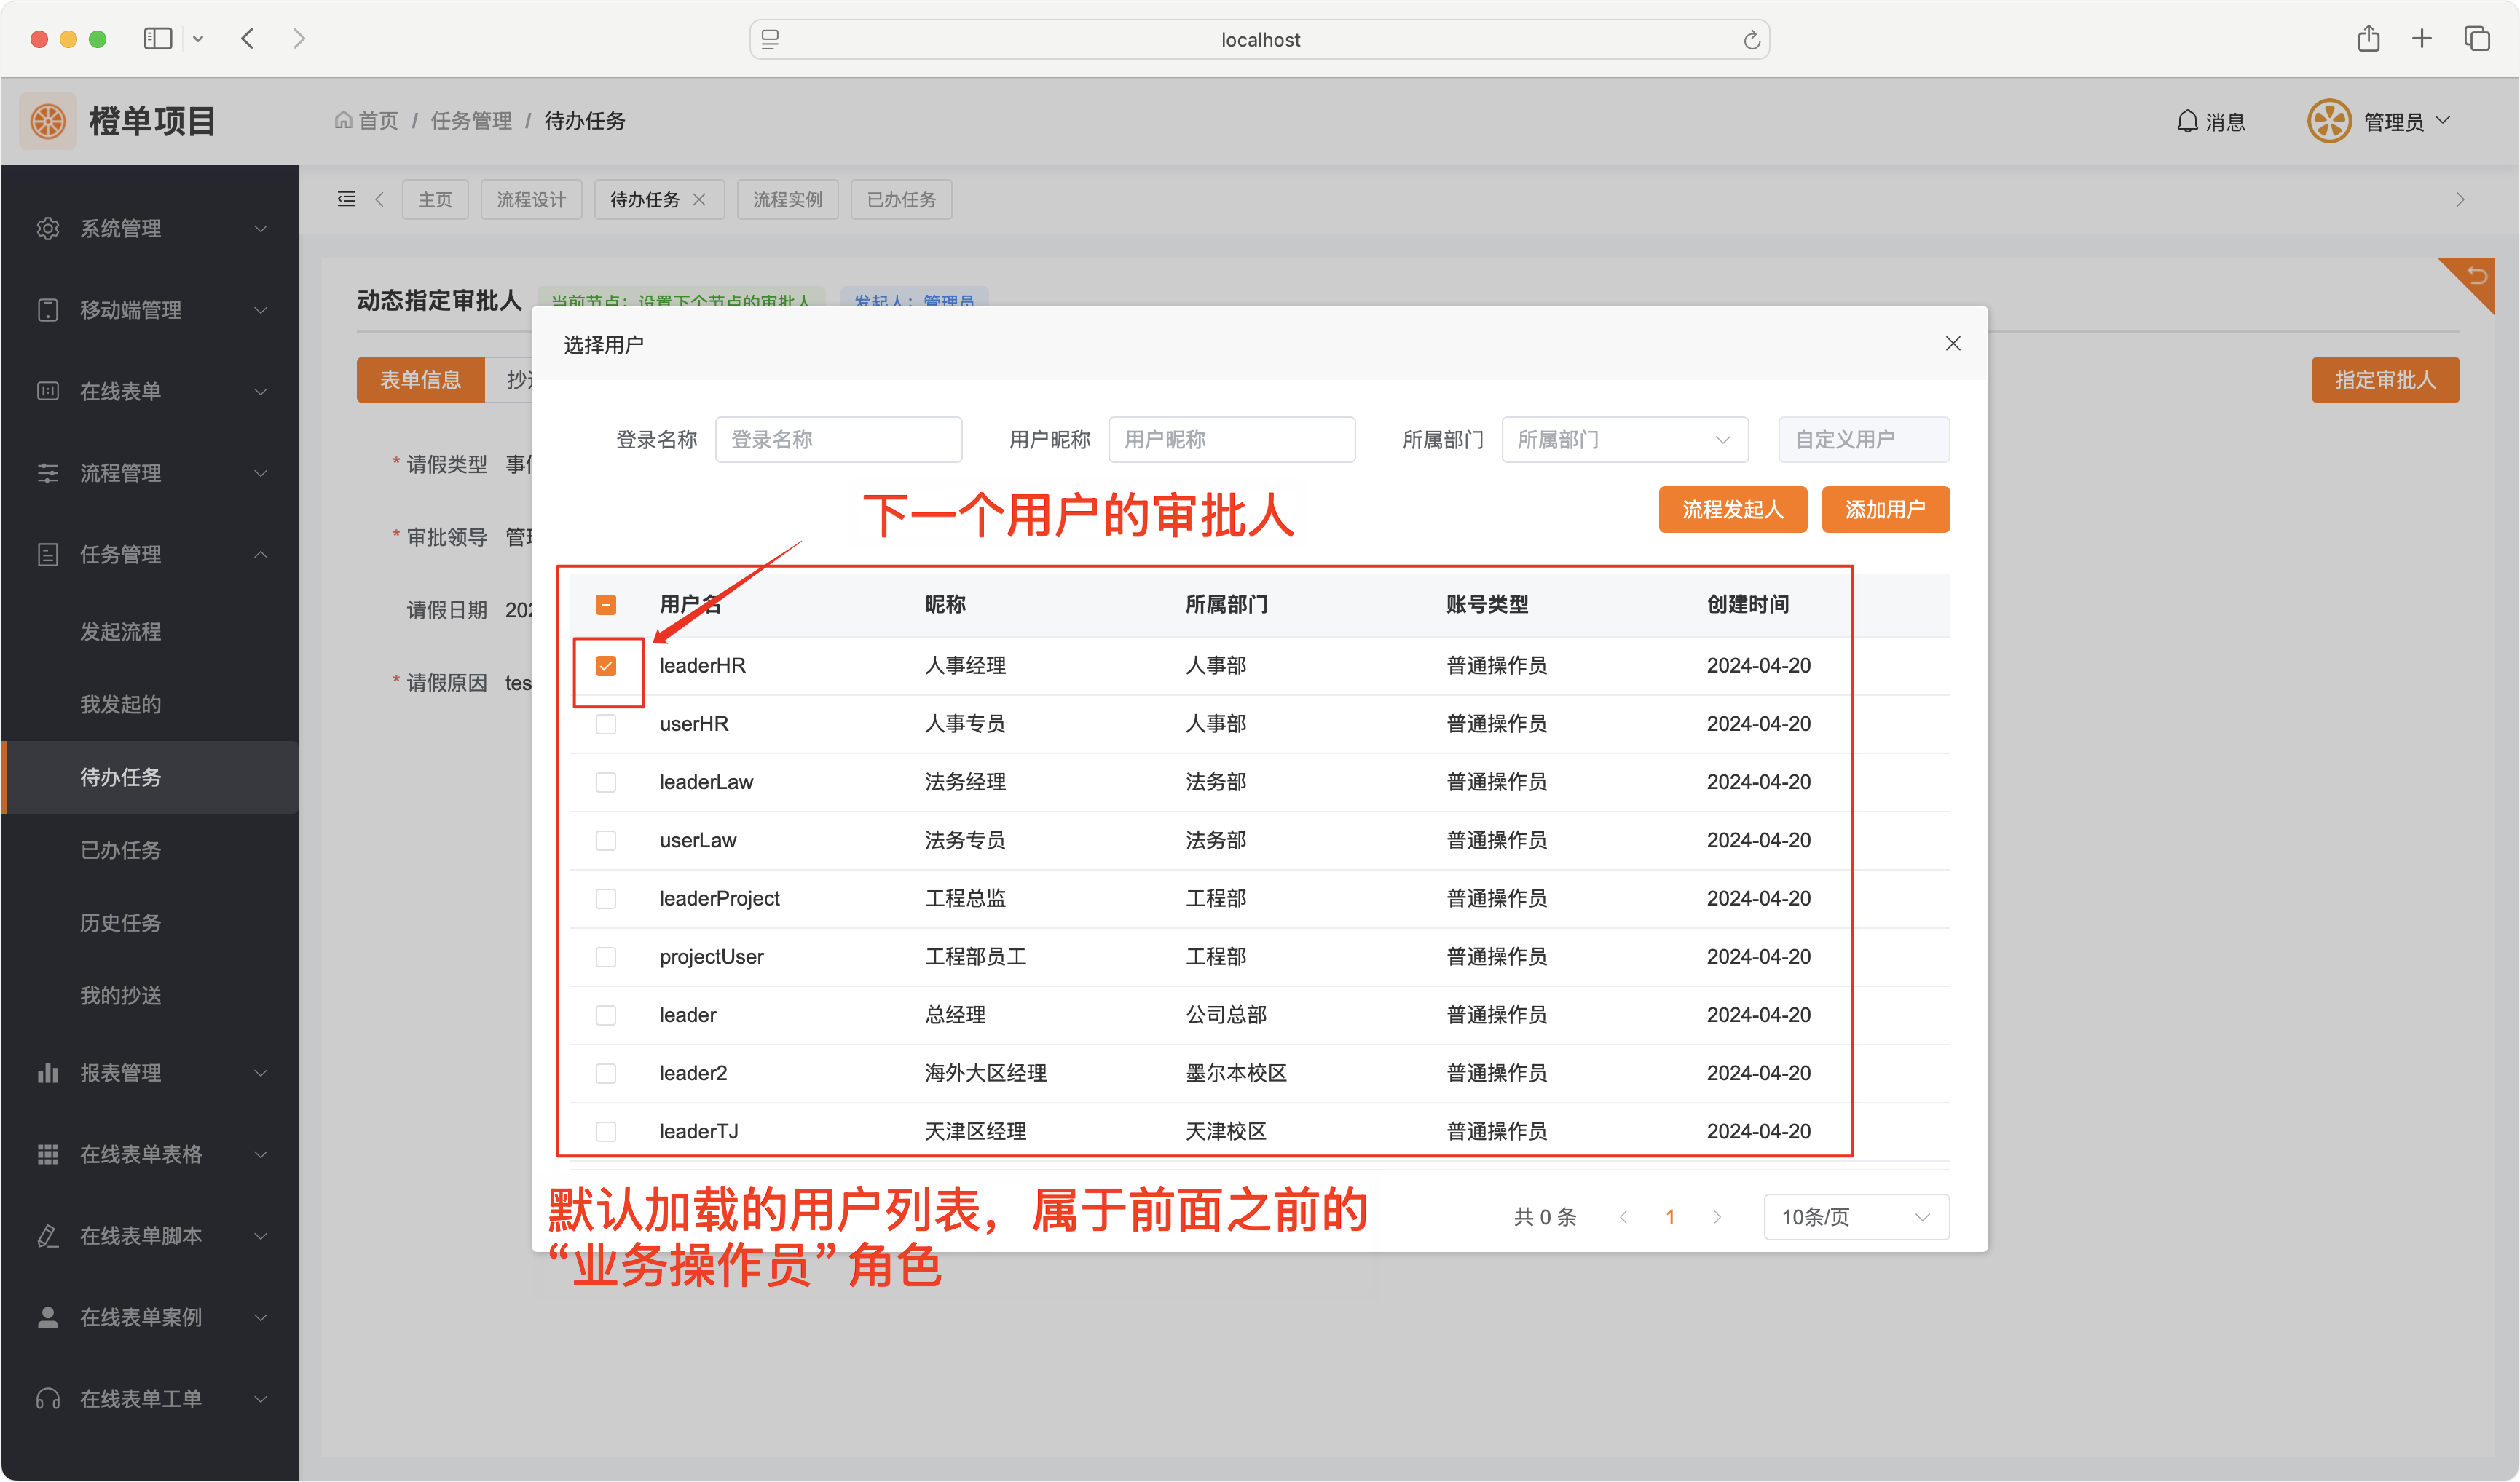Open a new Safari tab with plus icon
This screenshot has width=2520, height=1482.
click(x=2421, y=39)
